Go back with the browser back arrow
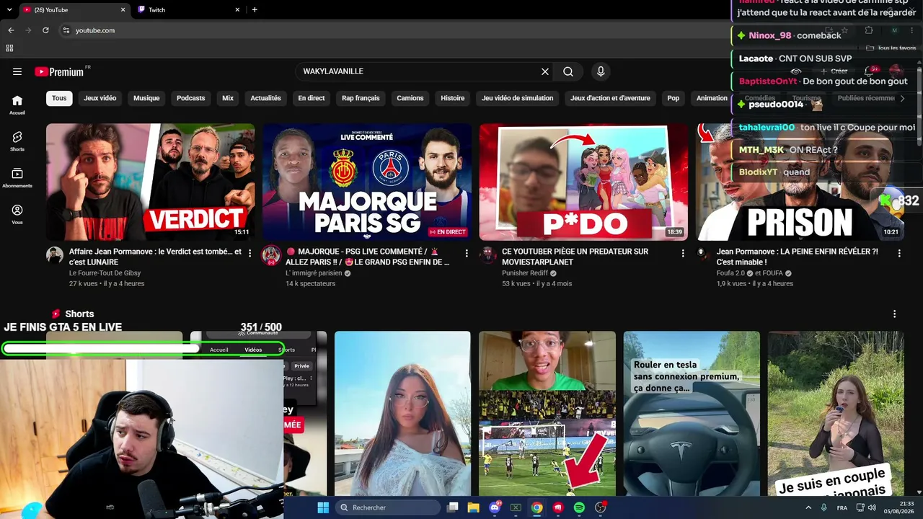 (11, 30)
